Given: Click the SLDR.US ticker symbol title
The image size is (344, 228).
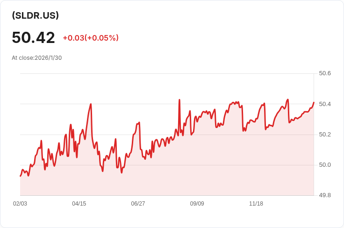Looking at the screenshot, I should coord(36,15).
